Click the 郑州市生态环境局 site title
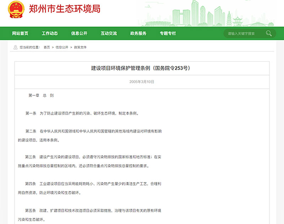 click(x=64, y=9)
